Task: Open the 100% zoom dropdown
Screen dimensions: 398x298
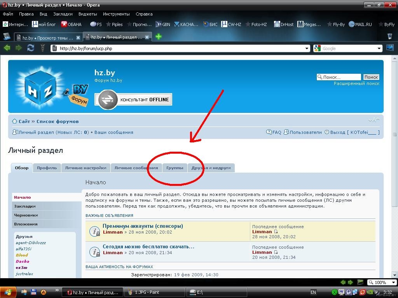Action: click(x=394, y=282)
